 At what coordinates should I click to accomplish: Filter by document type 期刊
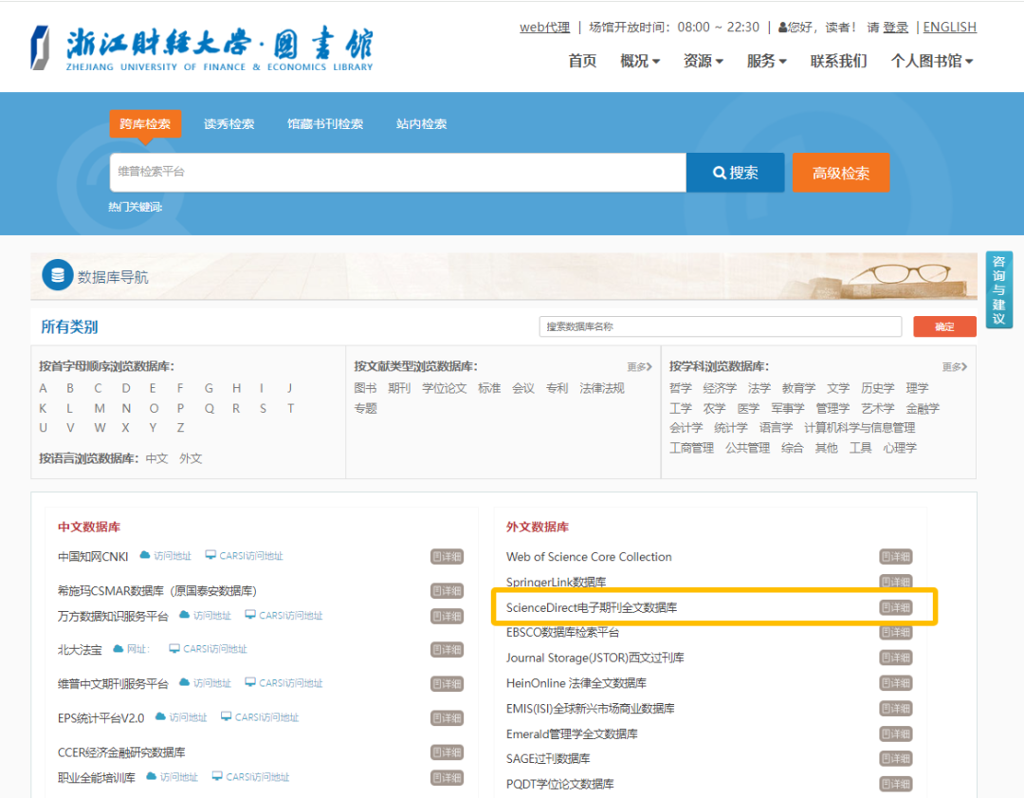(x=399, y=388)
